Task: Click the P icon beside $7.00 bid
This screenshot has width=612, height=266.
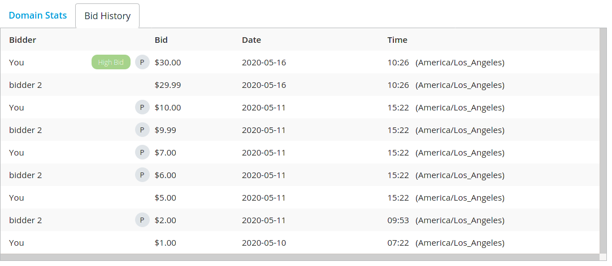Action: 142,152
